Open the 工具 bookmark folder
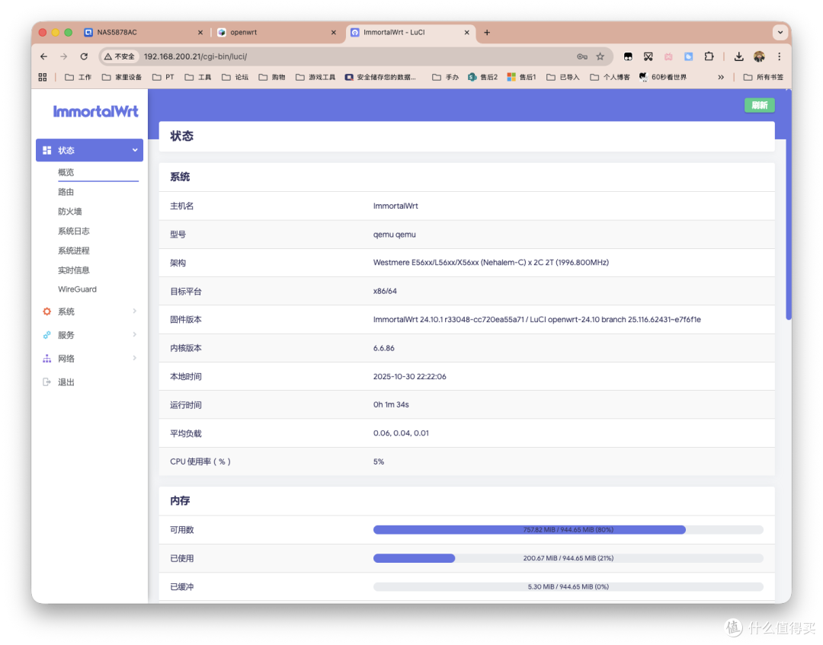The image size is (823, 645). pyautogui.click(x=198, y=77)
